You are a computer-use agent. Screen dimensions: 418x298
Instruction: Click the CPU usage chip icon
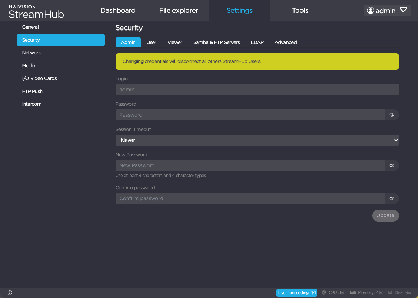tap(324, 293)
